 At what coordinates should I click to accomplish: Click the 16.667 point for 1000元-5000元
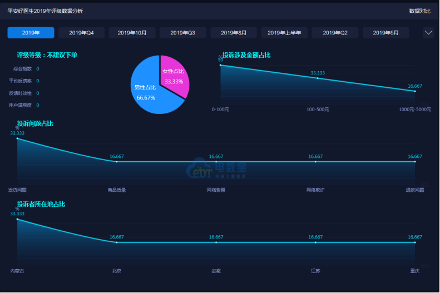point(415,91)
